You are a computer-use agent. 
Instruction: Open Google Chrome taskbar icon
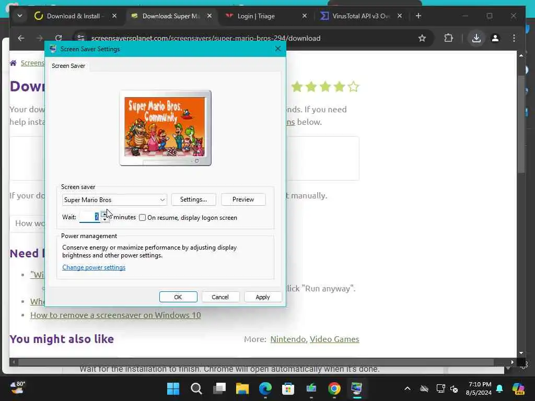point(334,388)
